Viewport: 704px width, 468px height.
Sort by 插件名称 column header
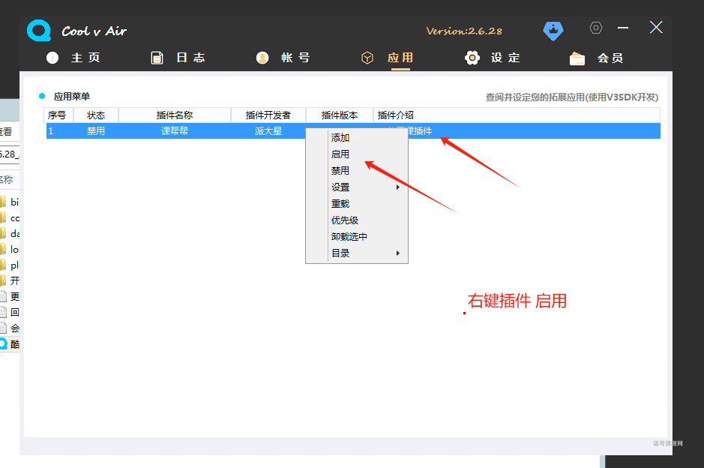point(175,115)
